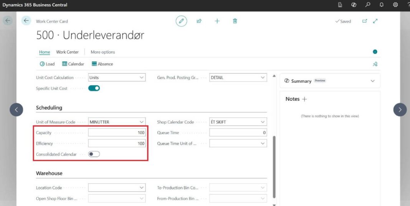Open the search magnifier in top bar
410x206 pixels.
click(x=368, y=5)
